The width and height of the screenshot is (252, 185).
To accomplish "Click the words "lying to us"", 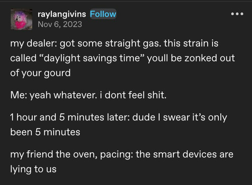I will pyautogui.click(x=33, y=169).
